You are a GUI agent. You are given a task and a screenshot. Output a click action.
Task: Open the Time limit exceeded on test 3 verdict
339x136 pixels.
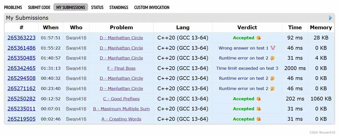pos(247,68)
